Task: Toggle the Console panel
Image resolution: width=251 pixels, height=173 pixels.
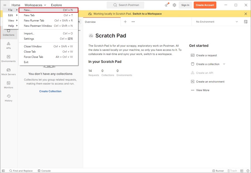Action: (x=44, y=171)
